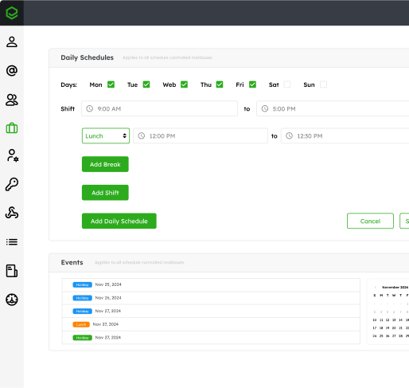Screen dimensions: 409x388
Task: Open the key icon in sidebar
Action: pyautogui.click(x=12, y=184)
